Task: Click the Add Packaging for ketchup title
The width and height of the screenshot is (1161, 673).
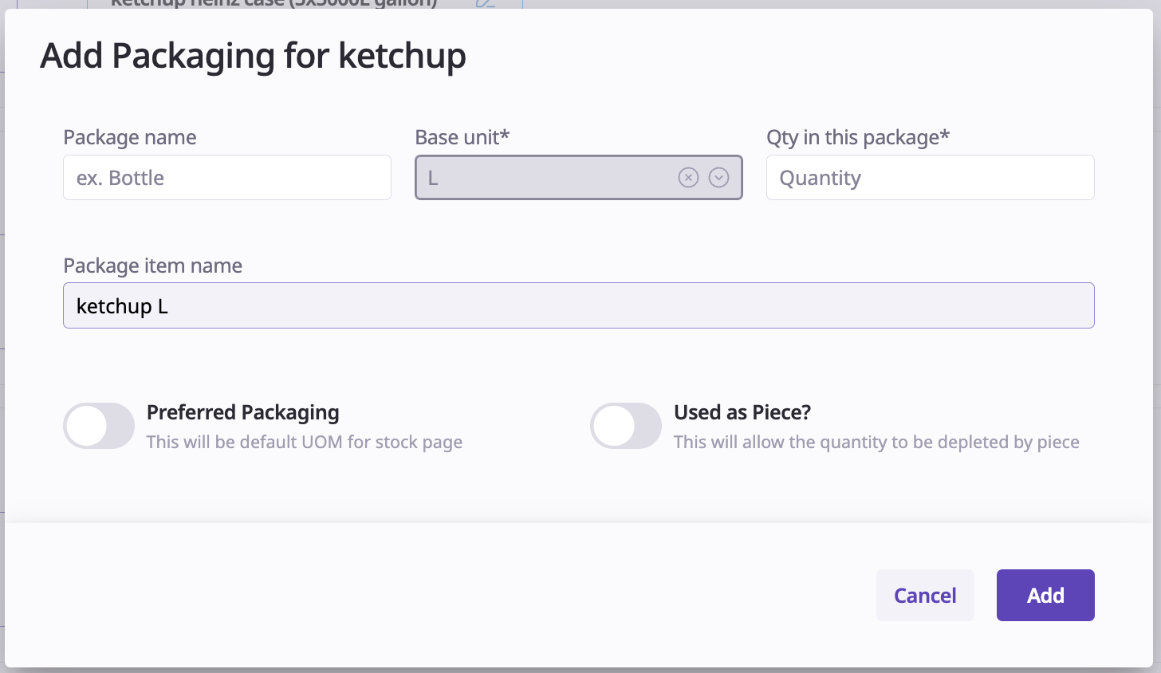Action: point(254,56)
